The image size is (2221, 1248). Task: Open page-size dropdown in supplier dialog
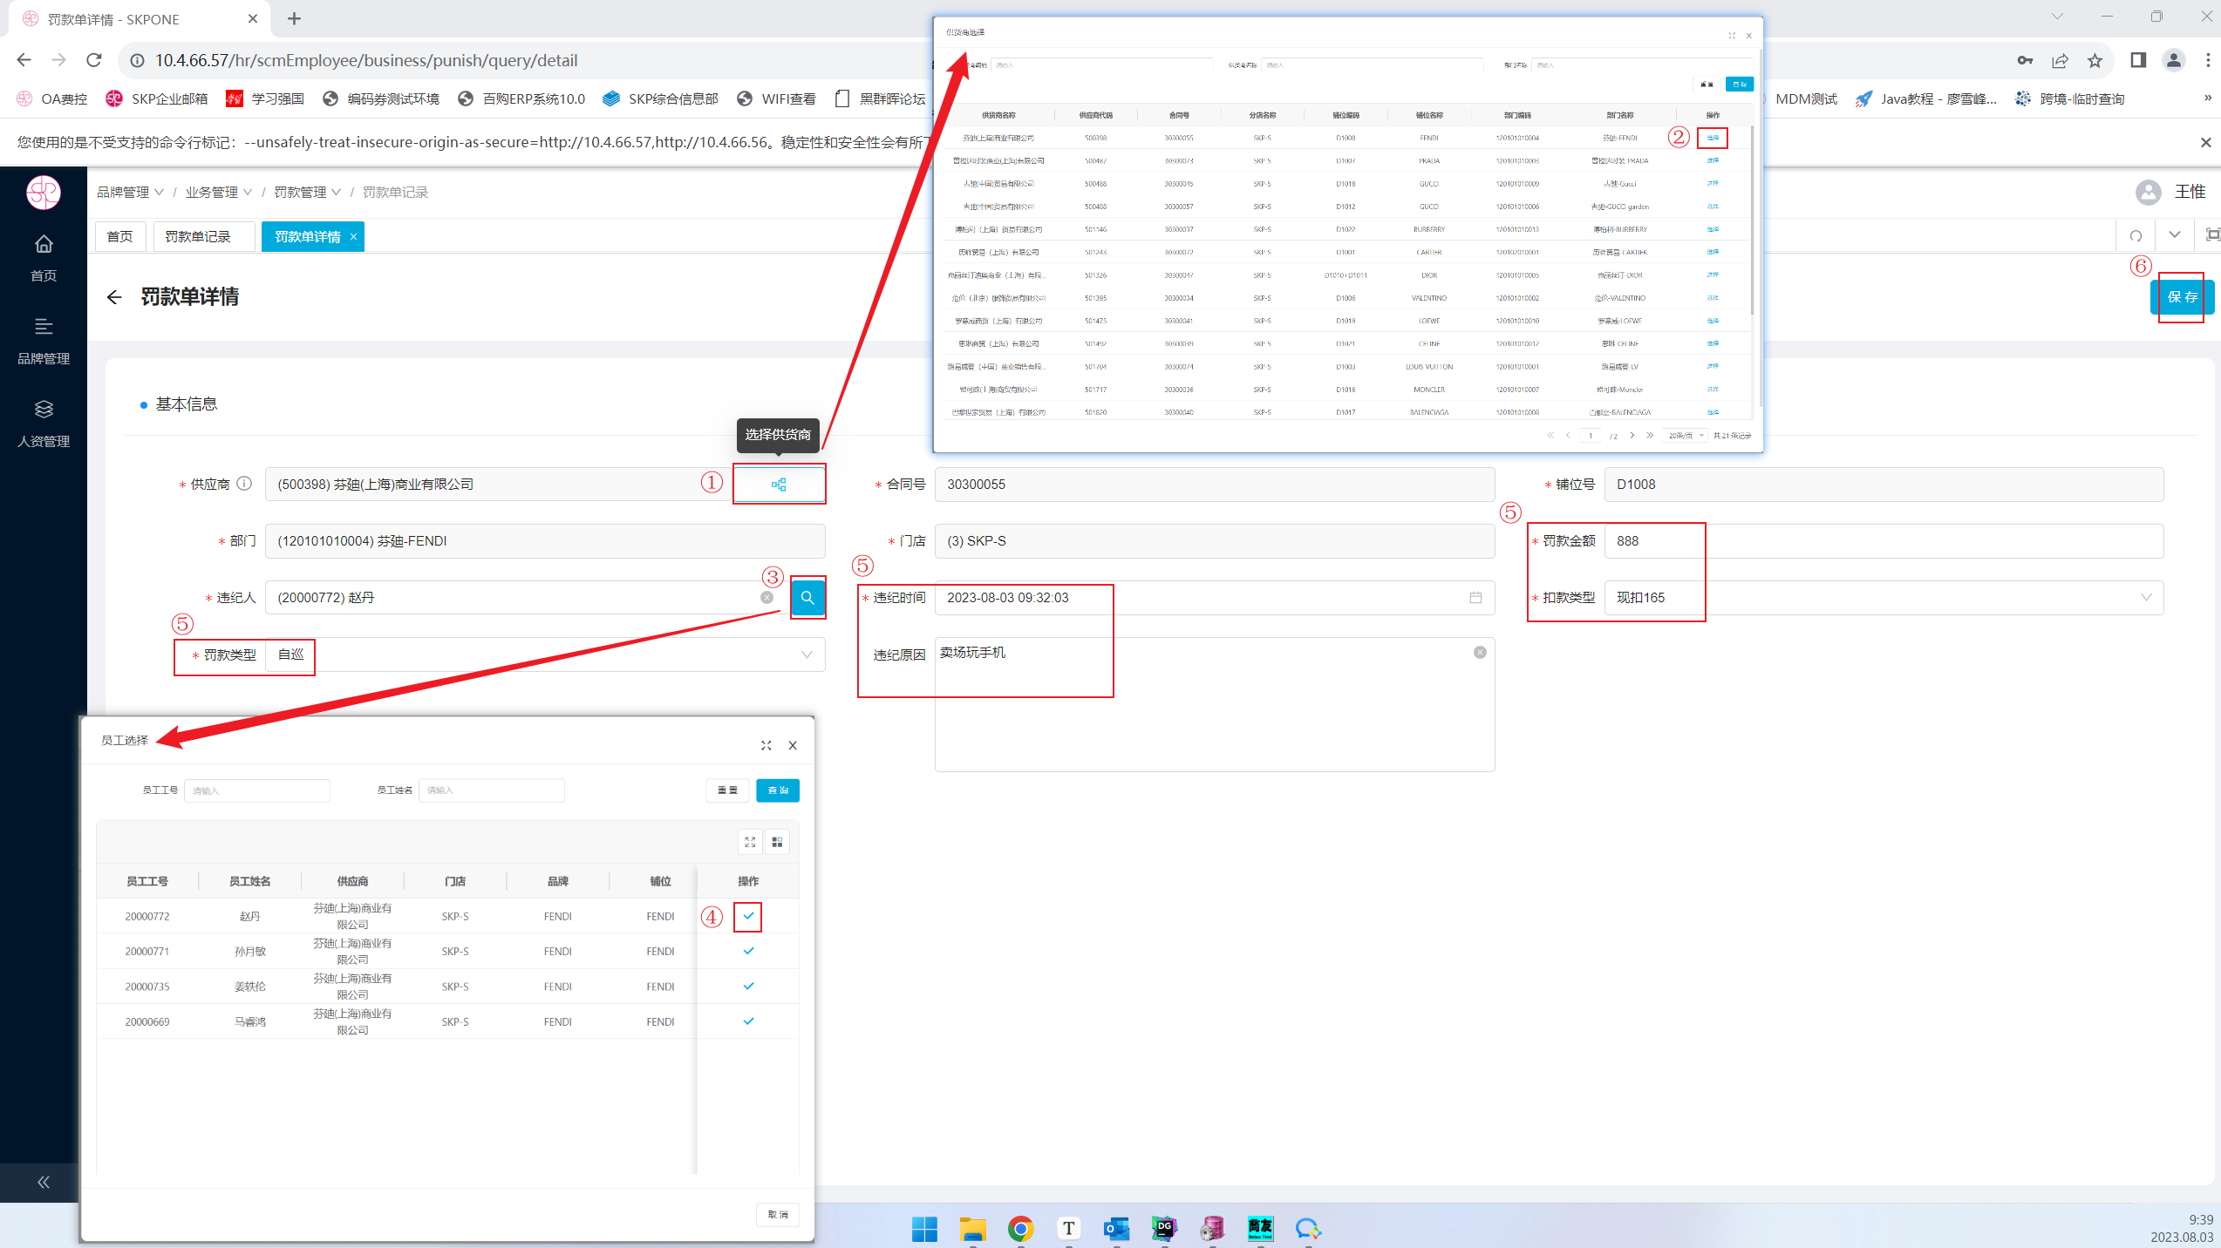pos(1686,436)
